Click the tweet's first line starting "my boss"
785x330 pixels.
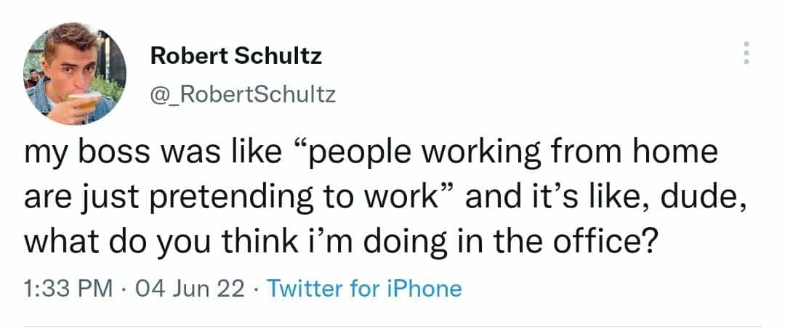coord(371,155)
